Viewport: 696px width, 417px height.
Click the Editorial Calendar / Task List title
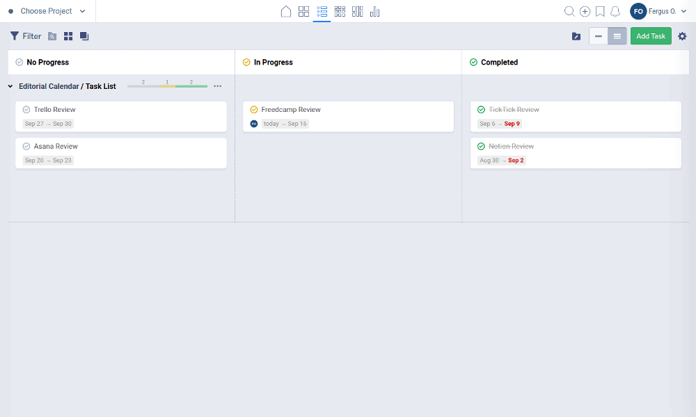[x=68, y=86]
